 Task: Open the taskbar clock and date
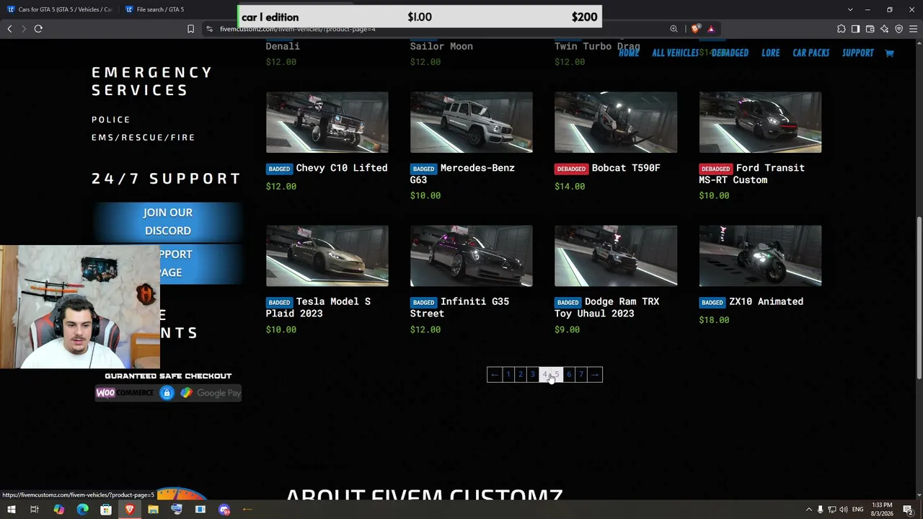[882, 510]
